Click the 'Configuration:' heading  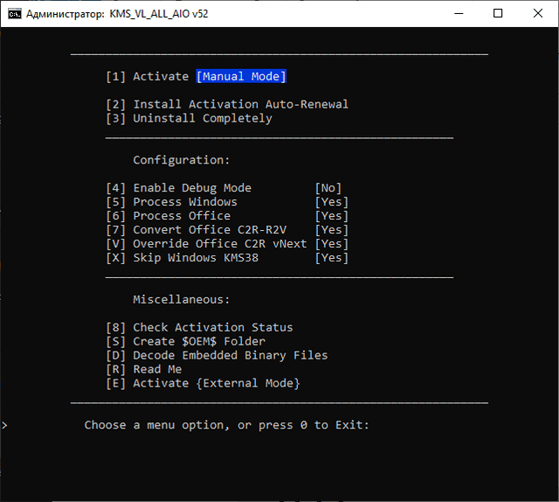(x=182, y=160)
